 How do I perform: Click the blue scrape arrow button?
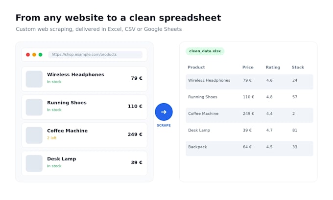[164, 112]
